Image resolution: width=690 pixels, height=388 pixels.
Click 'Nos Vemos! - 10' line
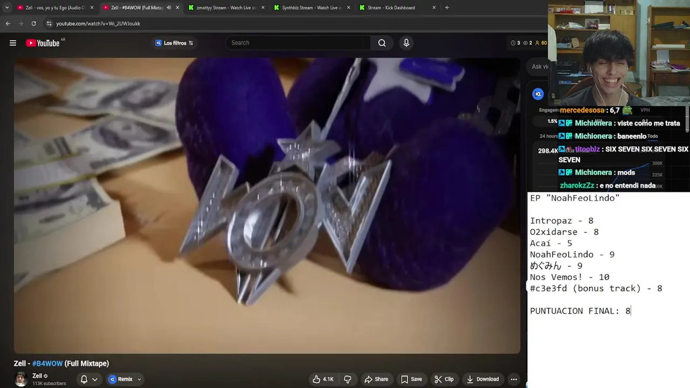569,277
